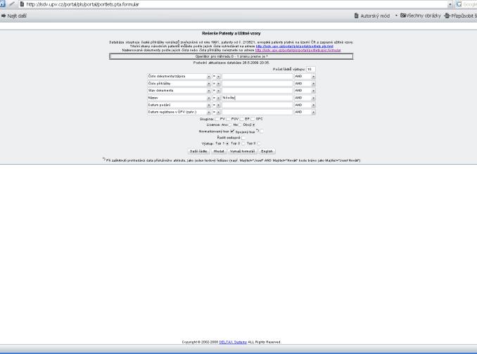Screen dimensions: 477x354
Task: Click the Přizpůsobit toolbar button
Action: pos(461,15)
